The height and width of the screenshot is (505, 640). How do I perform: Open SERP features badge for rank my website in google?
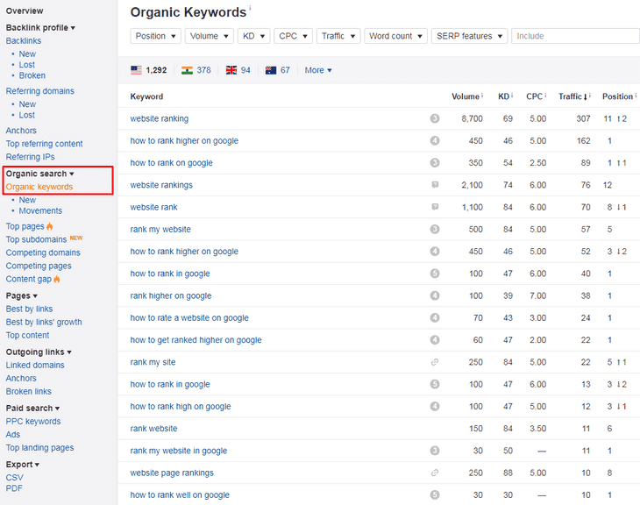point(435,451)
